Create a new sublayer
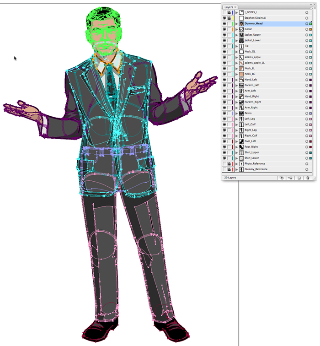Viewport: 320px width, 346px height. (x=290, y=178)
